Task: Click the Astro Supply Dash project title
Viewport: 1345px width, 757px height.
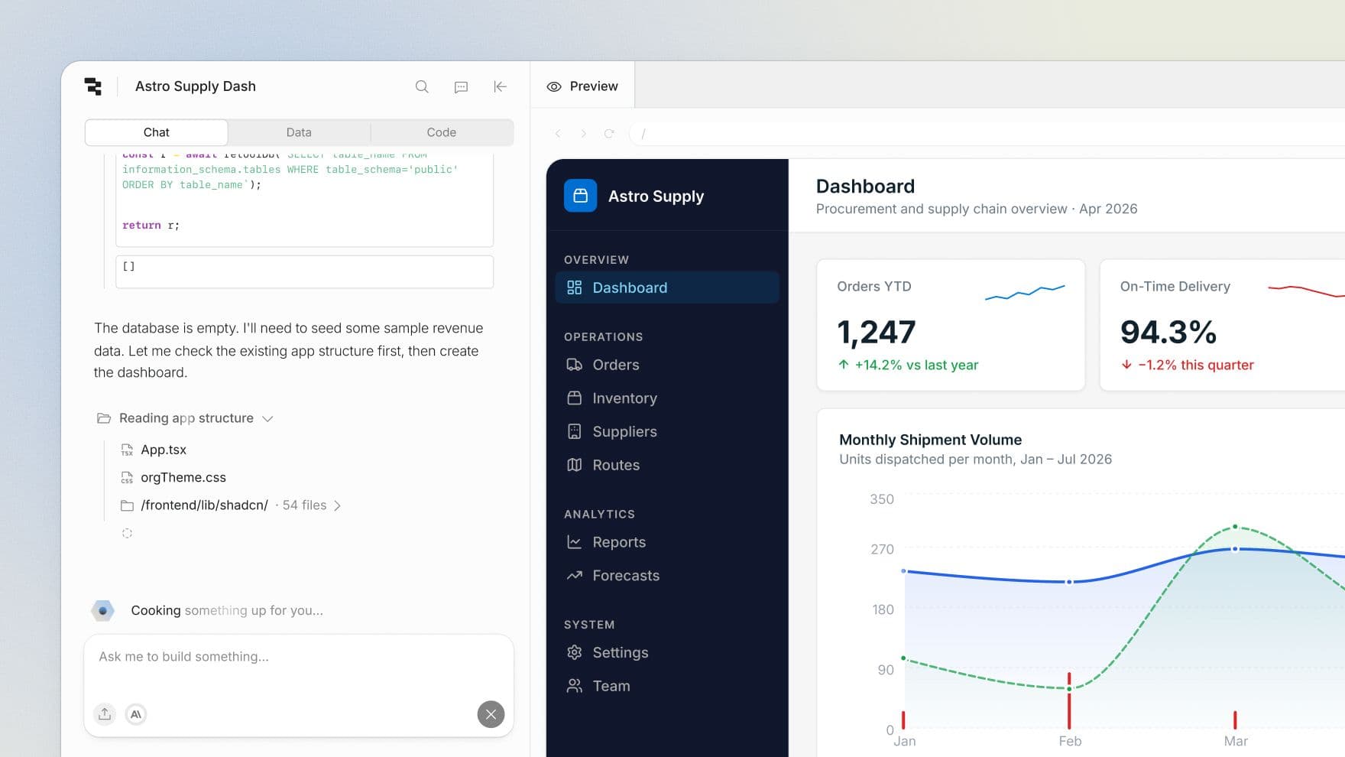Action: click(x=196, y=86)
